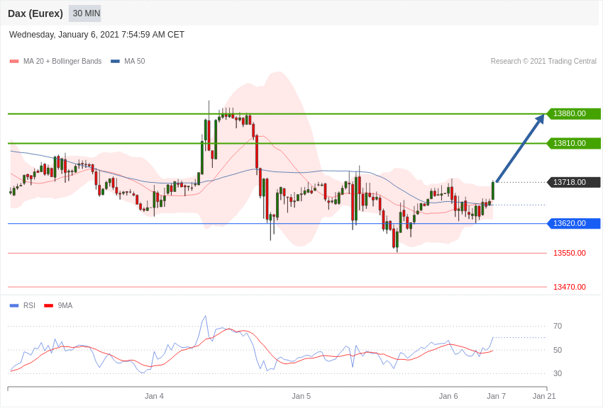Click the 30 MIN timeframe badge
The width and height of the screenshot is (603, 408).
[86, 13]
